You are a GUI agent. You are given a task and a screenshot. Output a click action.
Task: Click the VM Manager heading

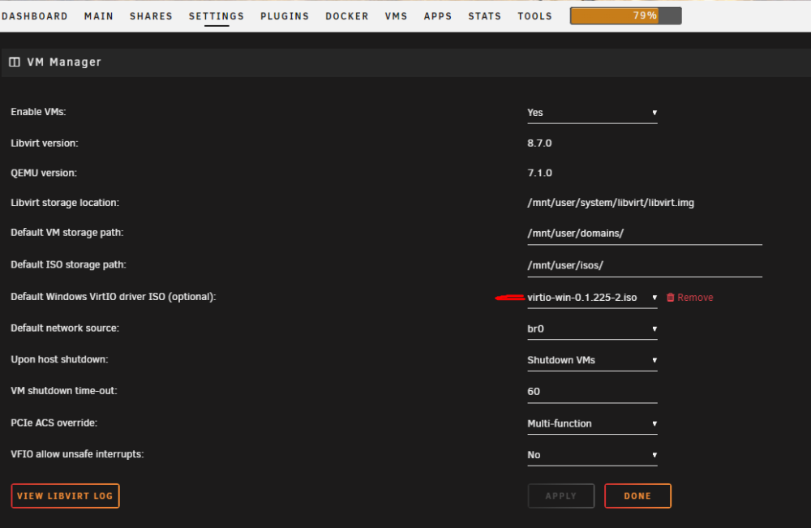64,62
